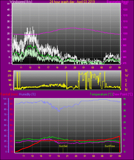Image resolution: width=134 pixels, height=160 pixels.
Task: Click the Humidity (%) legend label
Action: (27, 94)
